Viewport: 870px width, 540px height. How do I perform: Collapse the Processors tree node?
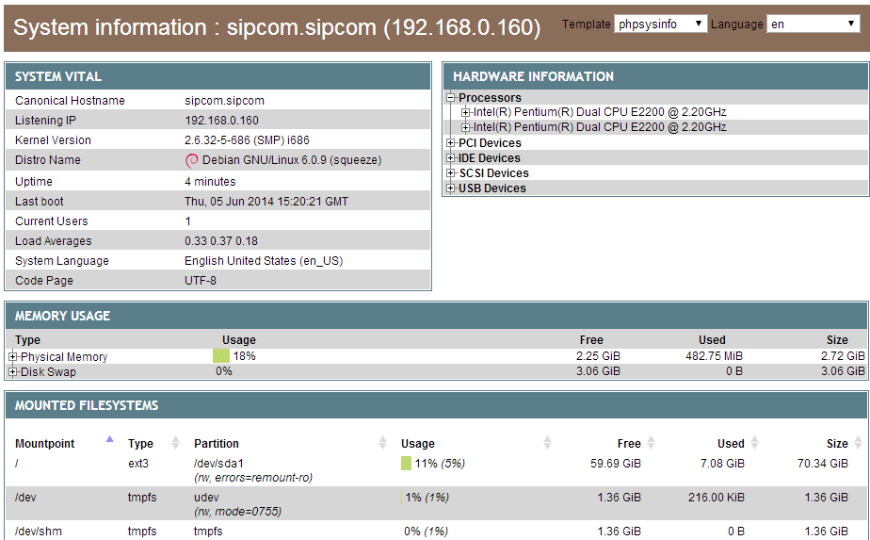click(451, 98)
